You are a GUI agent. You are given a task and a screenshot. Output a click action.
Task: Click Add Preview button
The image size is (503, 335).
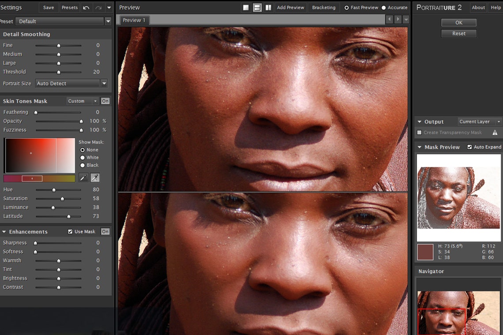pyautogui.click(x=290, y=8)
